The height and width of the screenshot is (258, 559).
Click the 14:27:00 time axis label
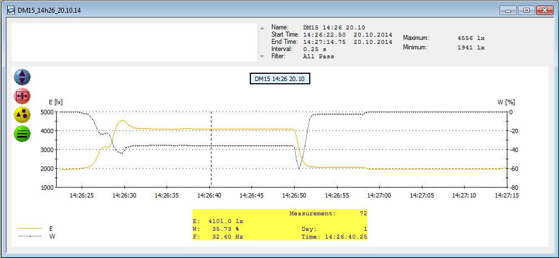[x=379, y=196]
